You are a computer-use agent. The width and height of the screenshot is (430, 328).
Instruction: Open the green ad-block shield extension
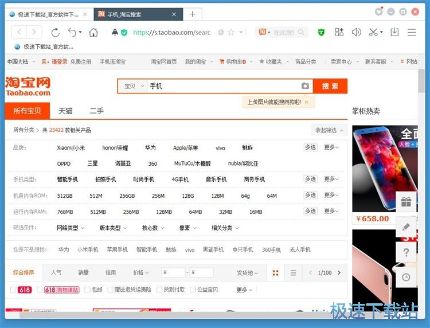point(321,32)
